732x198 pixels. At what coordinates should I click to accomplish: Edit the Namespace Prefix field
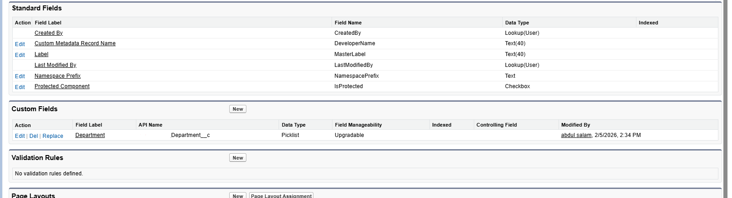tap(20, 76)
